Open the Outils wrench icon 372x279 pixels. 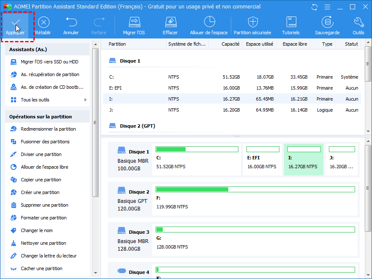click(358, 22)
